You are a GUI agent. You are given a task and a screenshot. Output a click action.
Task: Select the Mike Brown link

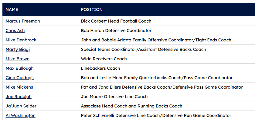[18, 59]
